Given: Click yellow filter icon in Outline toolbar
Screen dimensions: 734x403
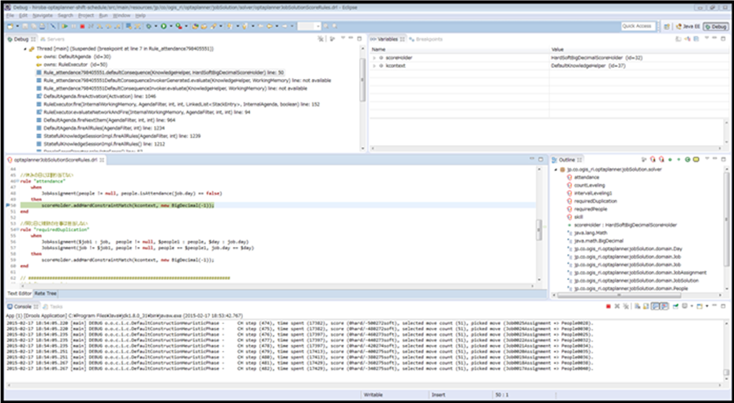Looking at the screenshot, I should (696, 159).
